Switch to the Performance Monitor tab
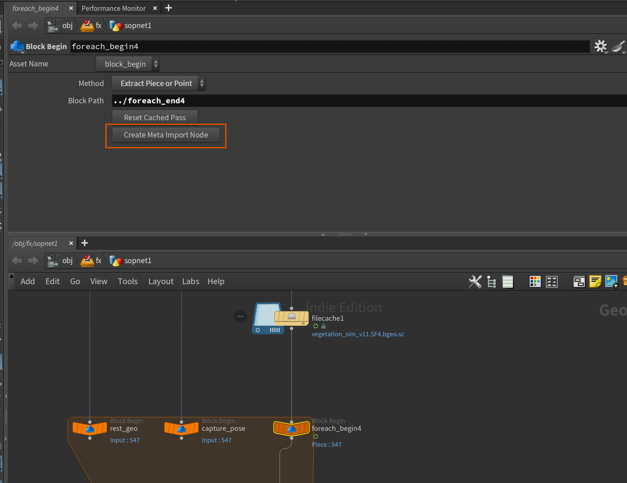The height and width of the screenshot is (483, 627). point(113,8)
